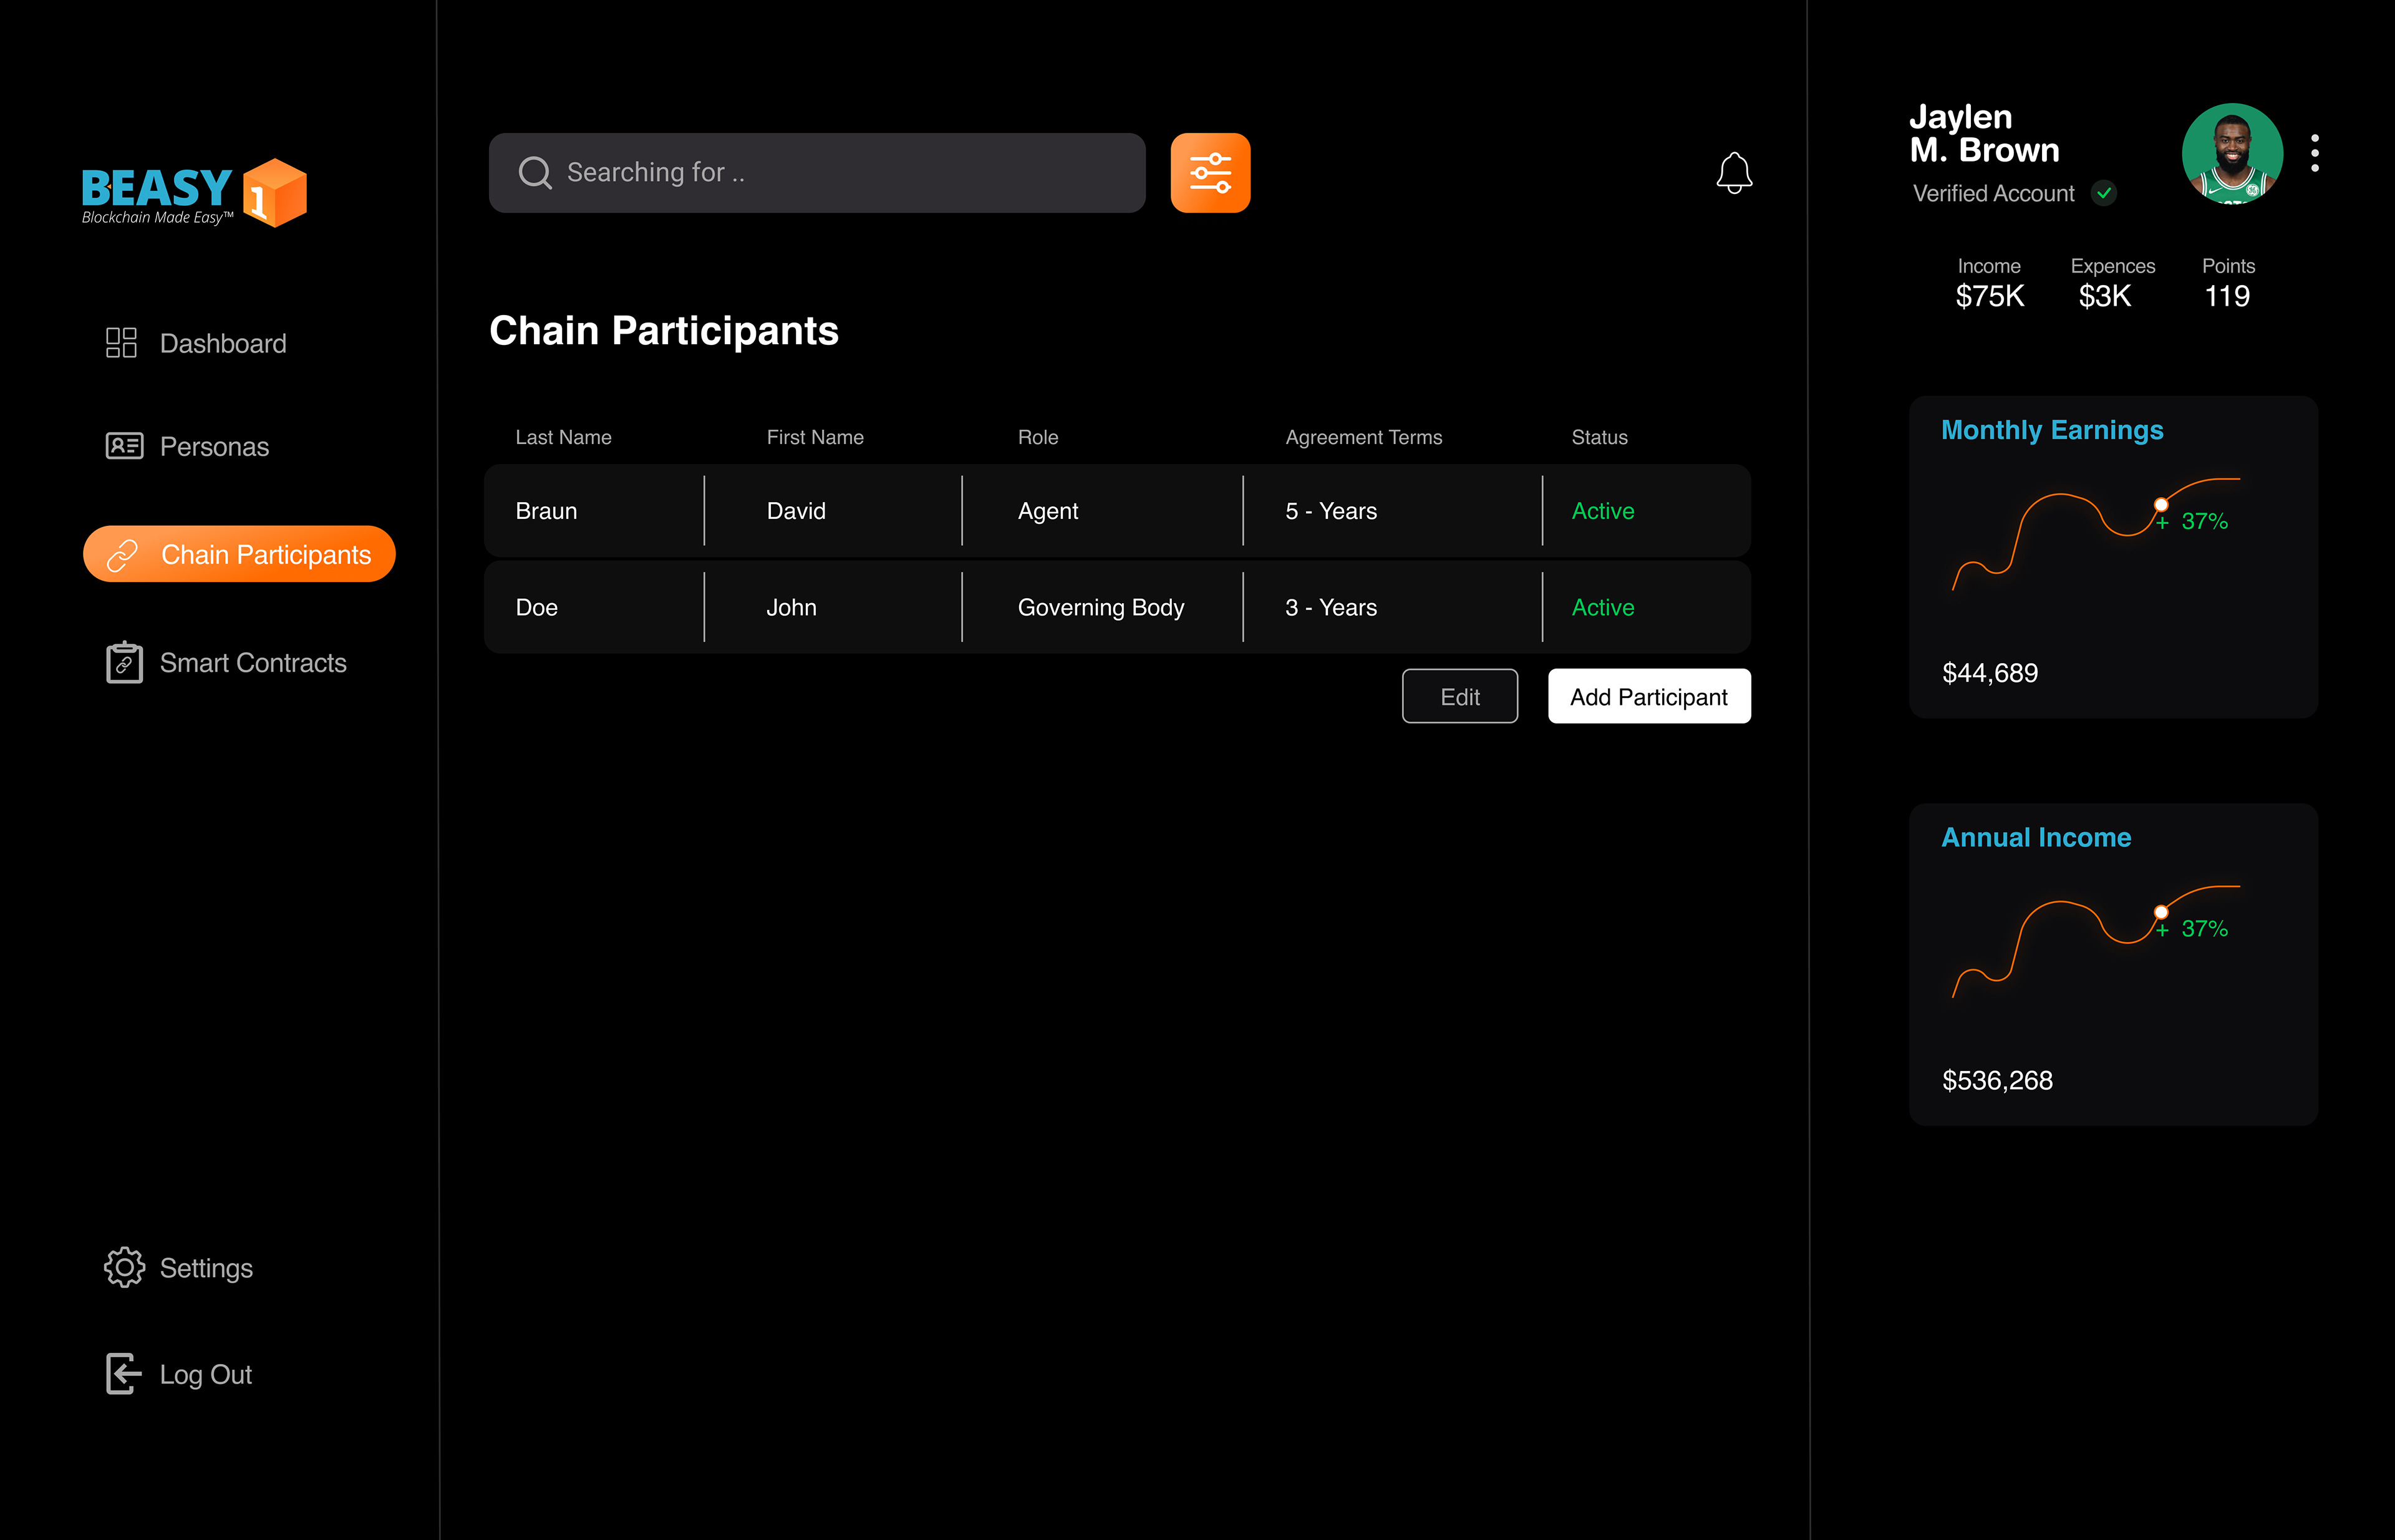Viewport: 2395px width, 1540px height.
Task: Click the Status column header
Action: click(x=1599, y=437)
